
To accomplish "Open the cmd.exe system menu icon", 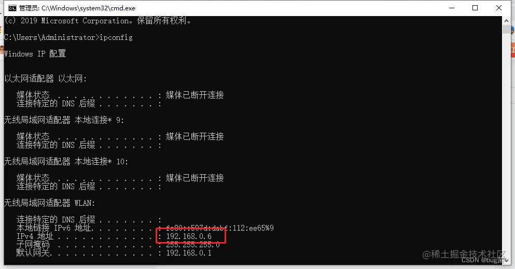I will point(12,8).
